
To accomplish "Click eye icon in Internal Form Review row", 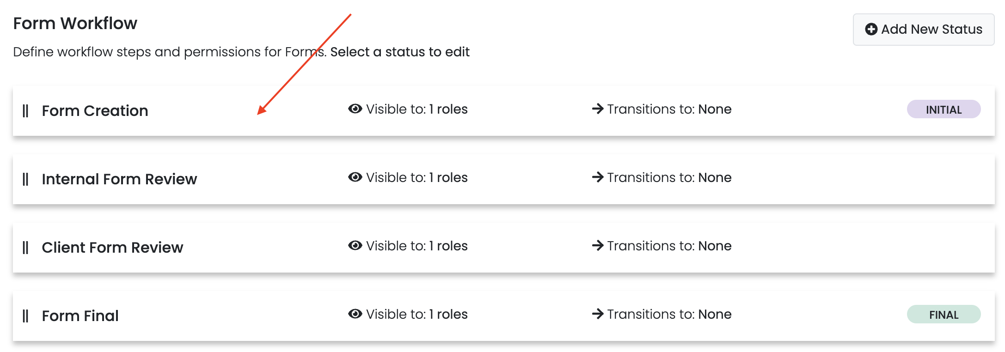I will tap(355, 177).
